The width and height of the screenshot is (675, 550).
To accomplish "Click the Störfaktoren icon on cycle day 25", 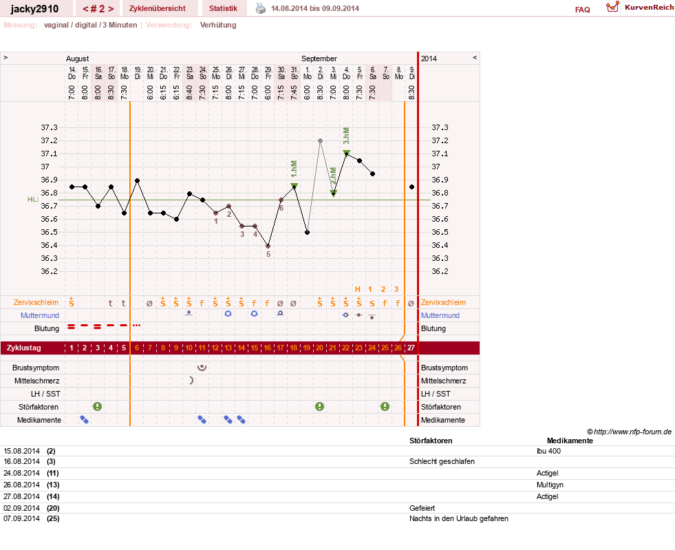I will tap(385, 406).
